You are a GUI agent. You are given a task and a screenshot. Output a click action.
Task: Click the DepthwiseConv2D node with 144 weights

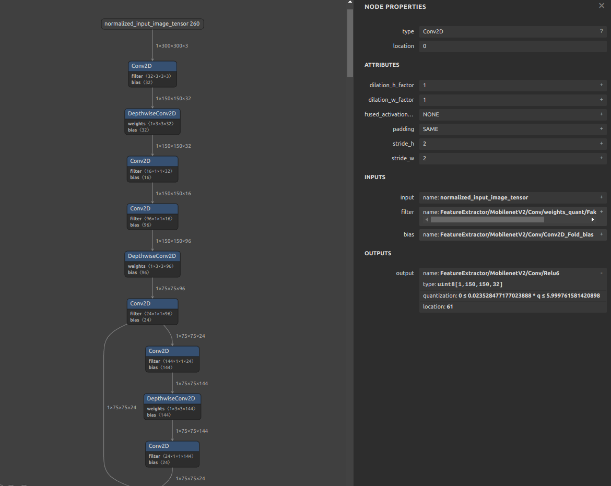click(x=172, y=399)
